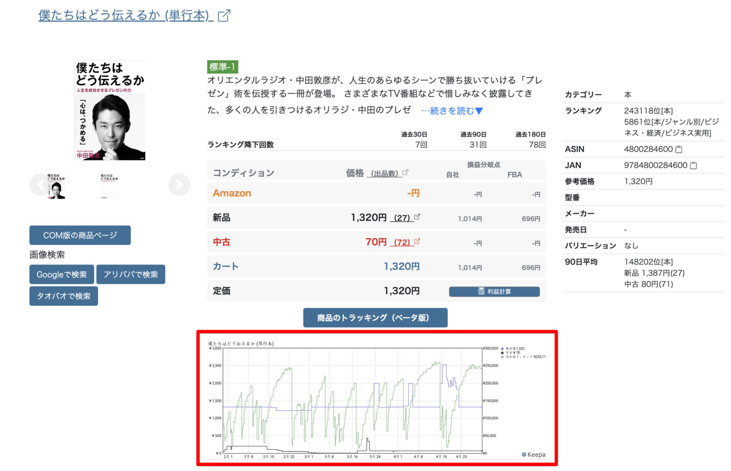Click COM版の商品ページ button
The image size is (731, 471).
click(x=80, y=235)
